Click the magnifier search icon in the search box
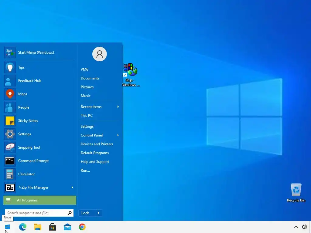 [70, 213]
